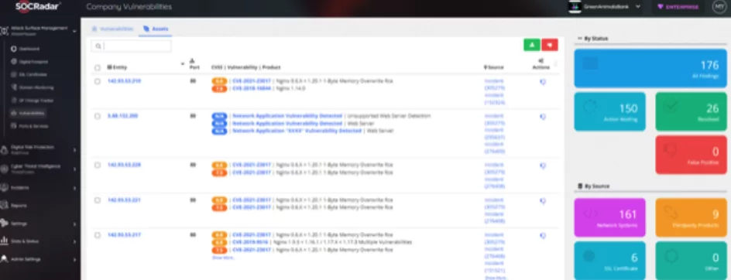The height and width of the screenshot is (280, 731).
Task: Open entity link 142.93.53.219
Action: (124, 81)
